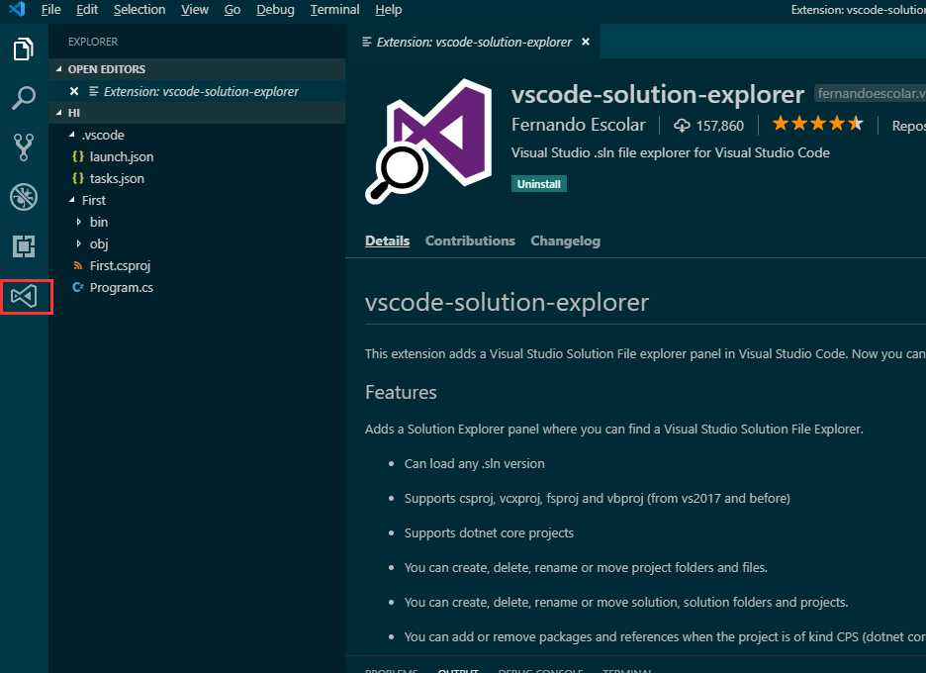Screen dimensions: 926x673
Task: Switch to the Changelog tab
Action: coord(565,240)
